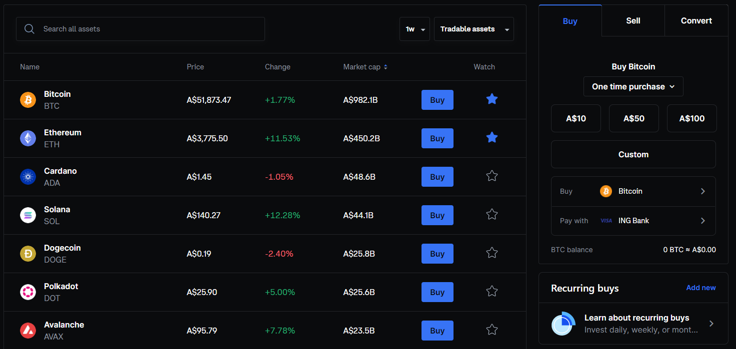Image resolution: width=736 pixels, height=349 pixels.
Task: Select the A$10 preset amount
Action: [576, 118]
